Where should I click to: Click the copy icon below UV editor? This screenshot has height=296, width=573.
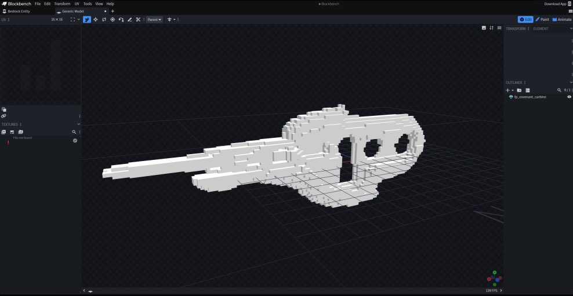pyautogui.click(x=3, y=109)
